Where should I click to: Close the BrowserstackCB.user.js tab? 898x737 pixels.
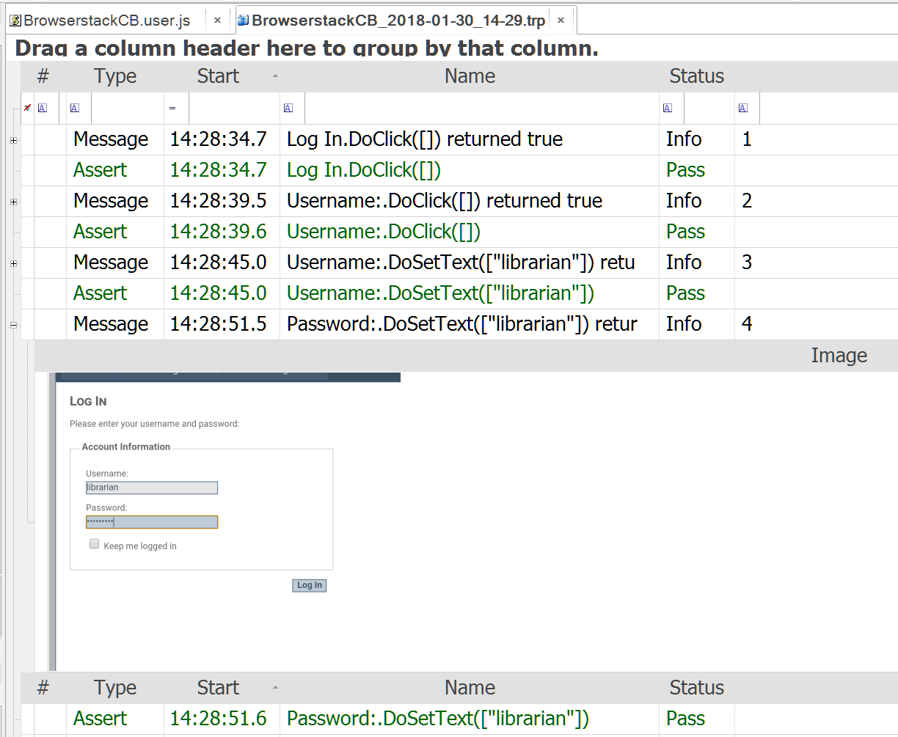coord(217,21)
